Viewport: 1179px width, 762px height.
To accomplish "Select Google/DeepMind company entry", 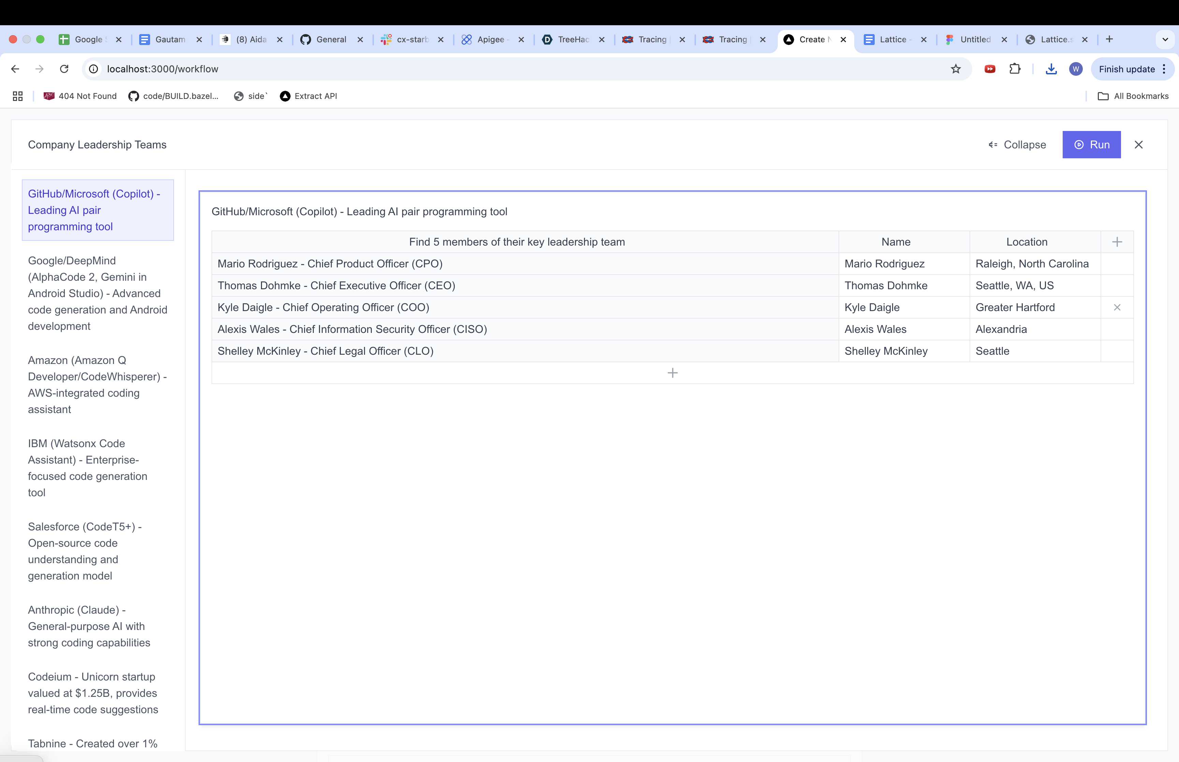I will click(x=98, y=293).
